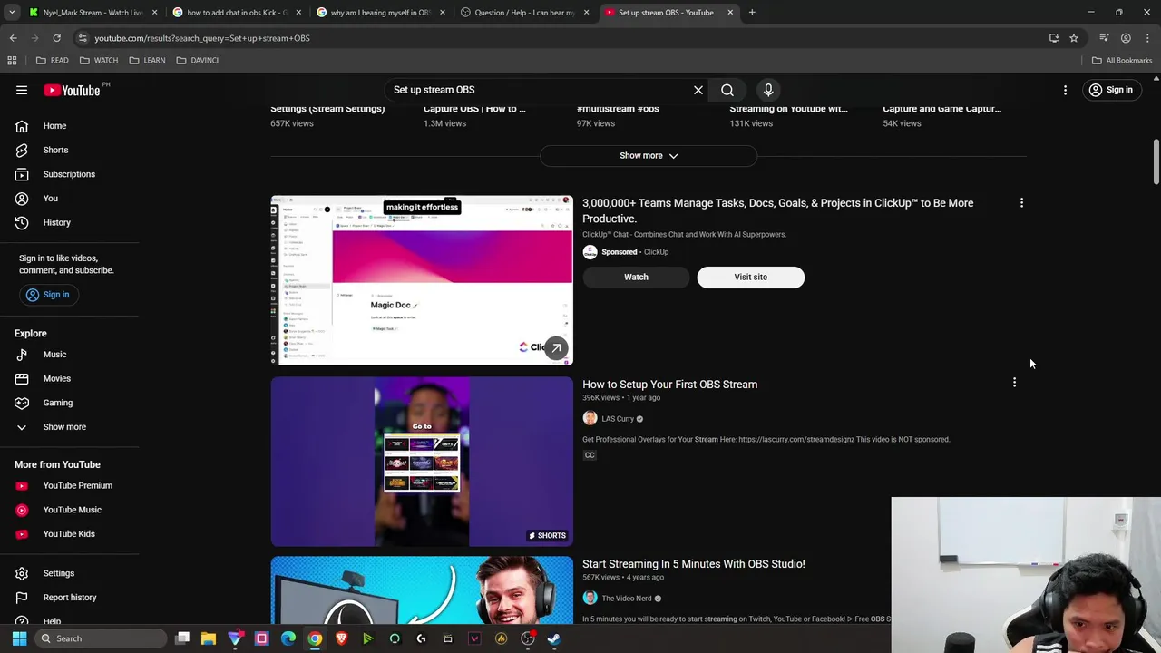Image resolution: width=1161 pixels, height=653 pixels.
Task: Expand the shelf with Show more
Action: point(649,155)
